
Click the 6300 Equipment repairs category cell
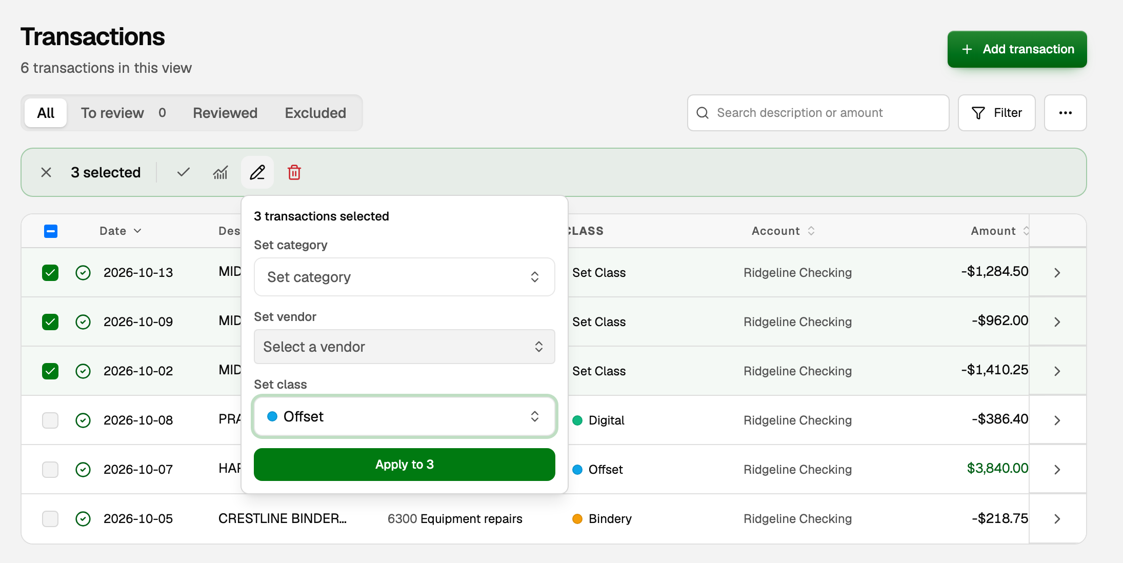455,519
